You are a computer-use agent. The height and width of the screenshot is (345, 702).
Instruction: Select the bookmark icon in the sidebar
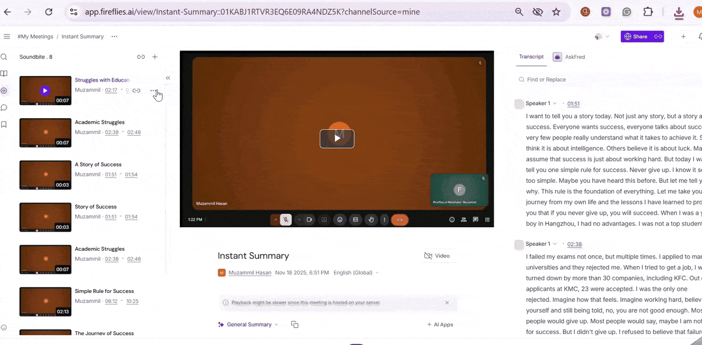coord(4,124)
